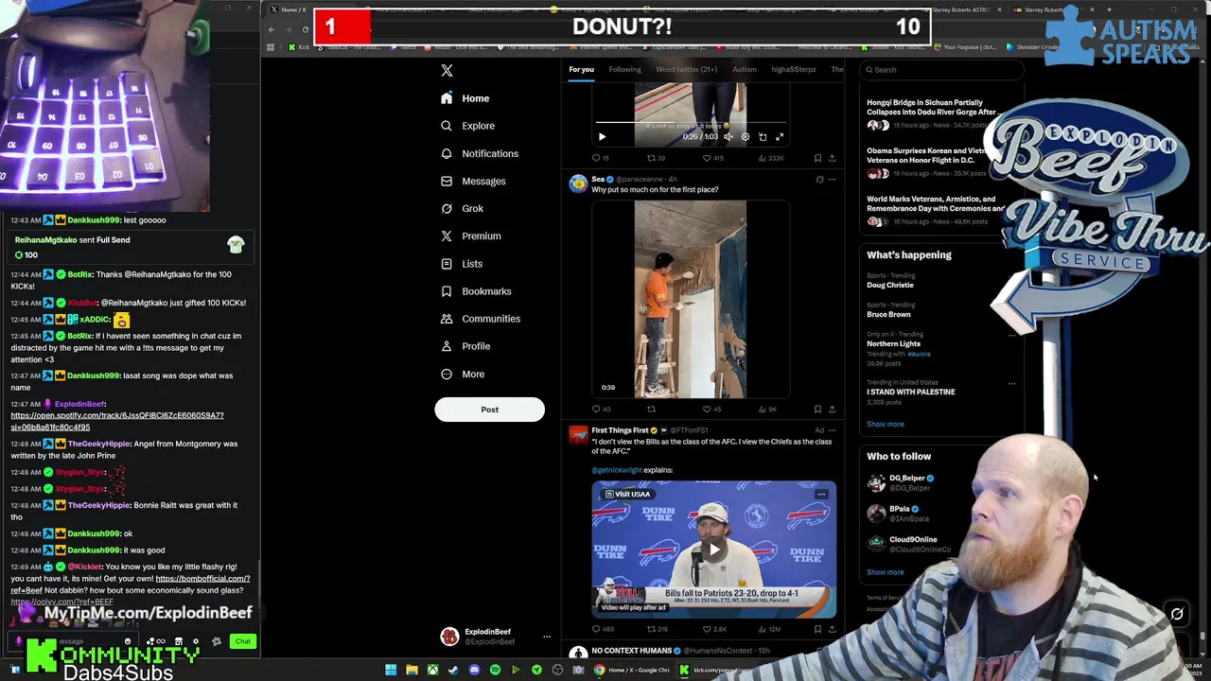Open the Sea post wall-painting video

coord(691,299)
